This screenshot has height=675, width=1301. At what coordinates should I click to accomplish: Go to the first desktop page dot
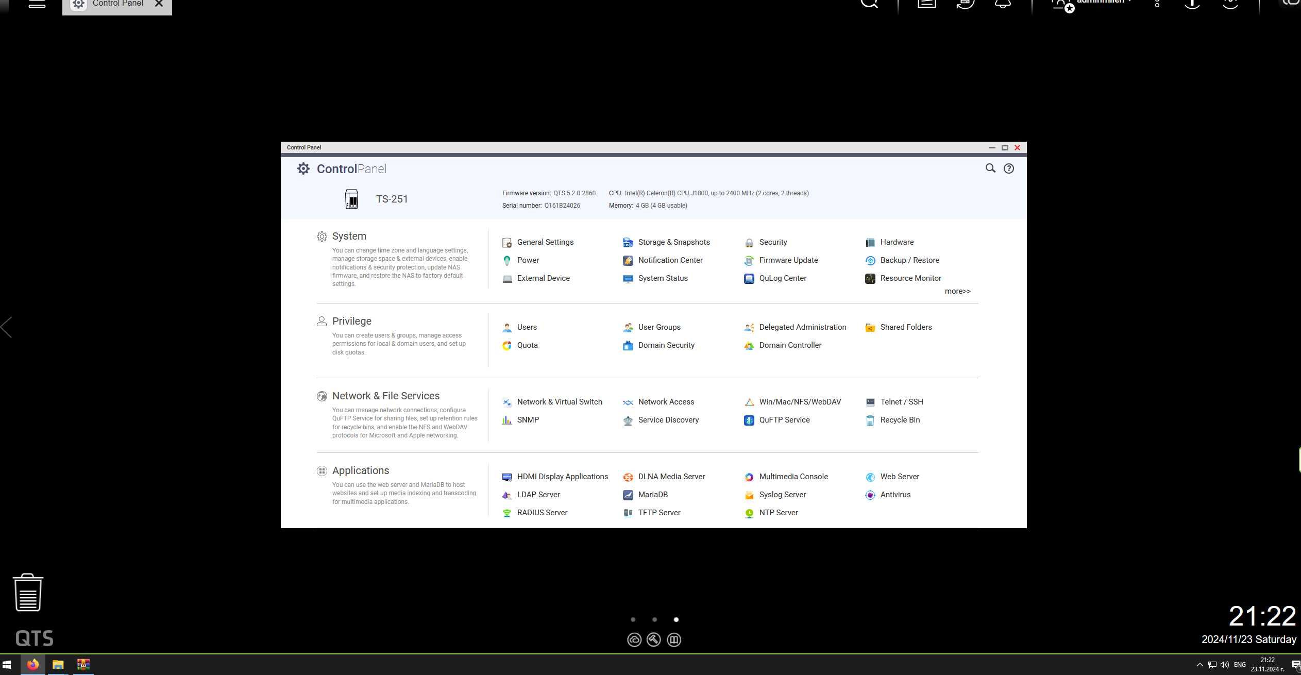click(x=633, y=619)
